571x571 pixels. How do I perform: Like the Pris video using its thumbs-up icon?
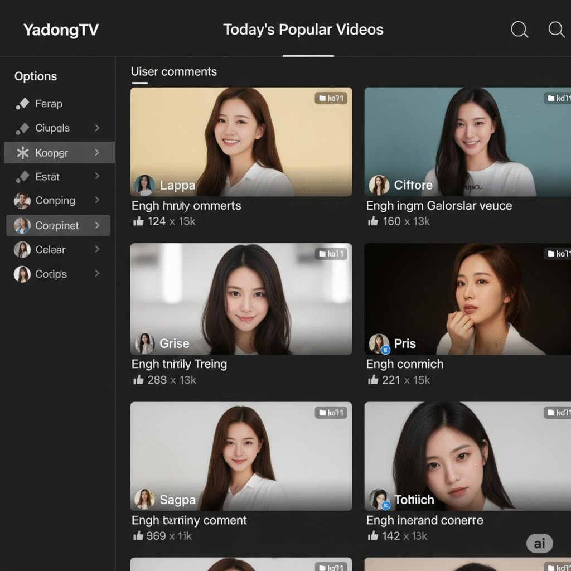pos(373,380)
